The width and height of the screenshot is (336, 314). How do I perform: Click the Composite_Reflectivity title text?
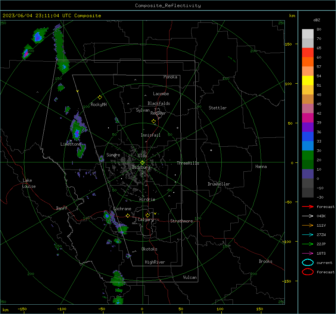168,6
